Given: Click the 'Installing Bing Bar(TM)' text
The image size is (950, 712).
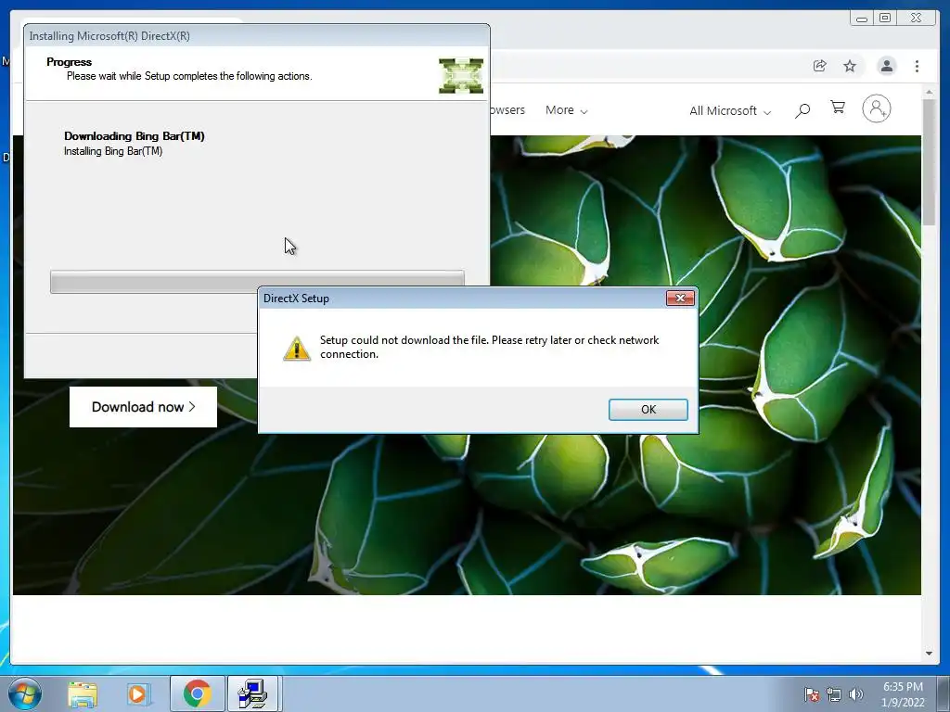Looking at the screenshot, I should (113, 151).
